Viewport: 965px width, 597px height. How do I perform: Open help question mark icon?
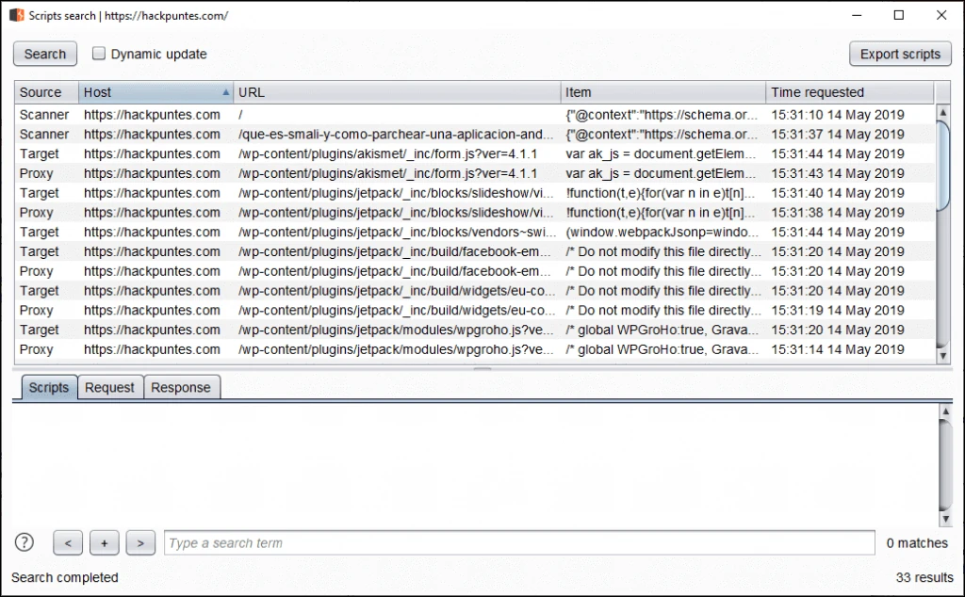24,542
